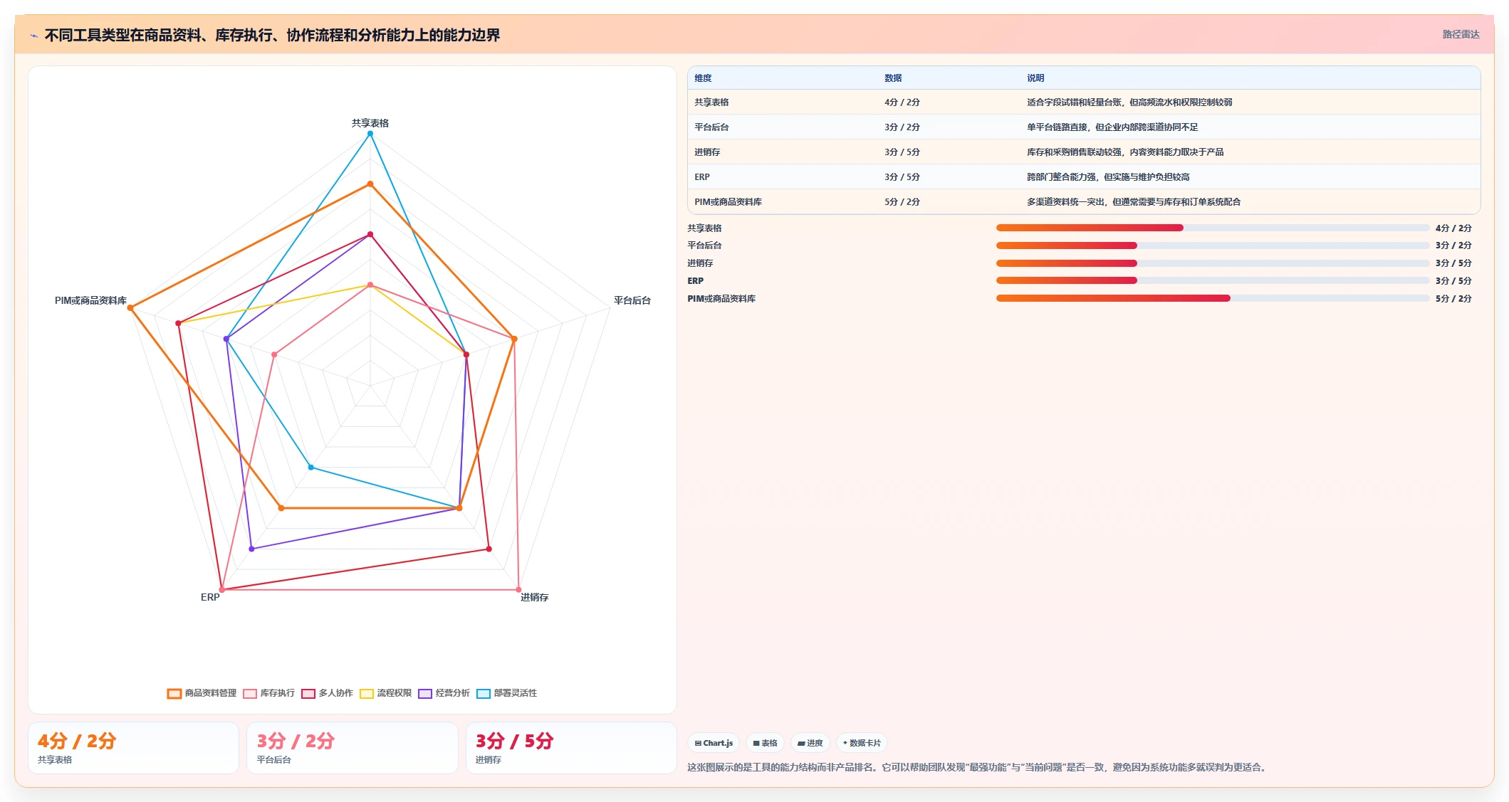Image resolution: width=1509 pixels, height=802 pixels.
Task: Click the ERP radar axis label
Action: (210, 597)
